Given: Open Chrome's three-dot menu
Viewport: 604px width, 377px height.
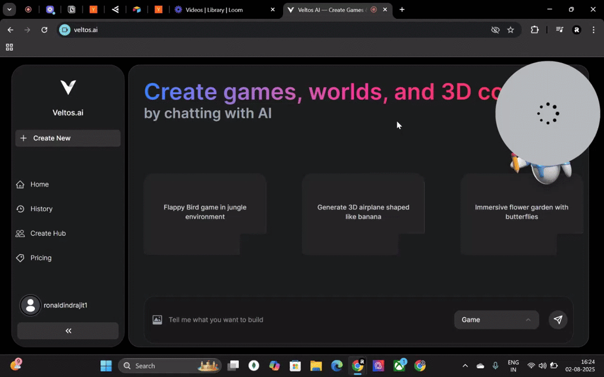Looking at the screenshot, I should pos(593,29).
